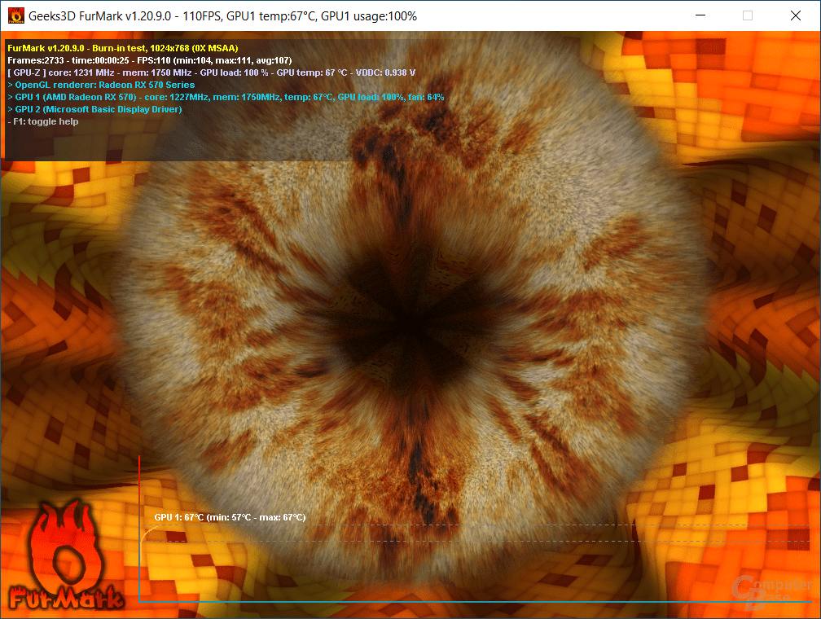This screenshot has height=619, width=821.
Task: Click the FurMark flame logo
Action: pos(65,555)
